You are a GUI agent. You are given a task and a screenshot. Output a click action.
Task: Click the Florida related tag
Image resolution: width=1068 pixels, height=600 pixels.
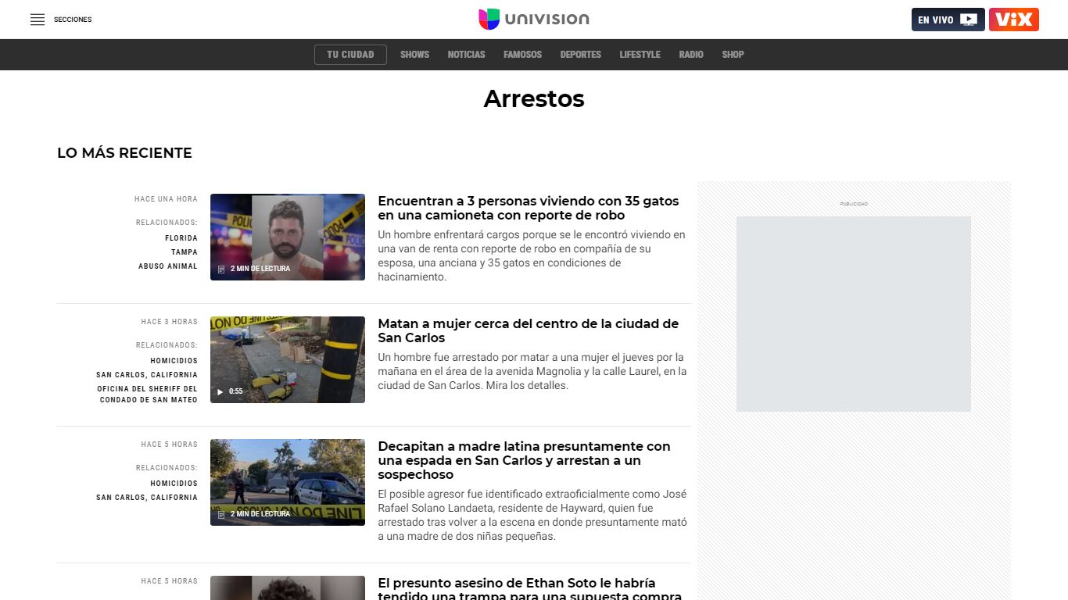pyautogui.click(x=181, y=238)
